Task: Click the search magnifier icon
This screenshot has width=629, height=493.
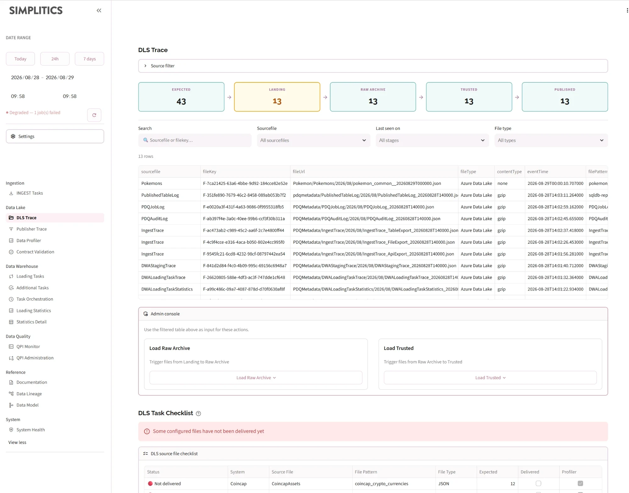Action: coord(146,140)
